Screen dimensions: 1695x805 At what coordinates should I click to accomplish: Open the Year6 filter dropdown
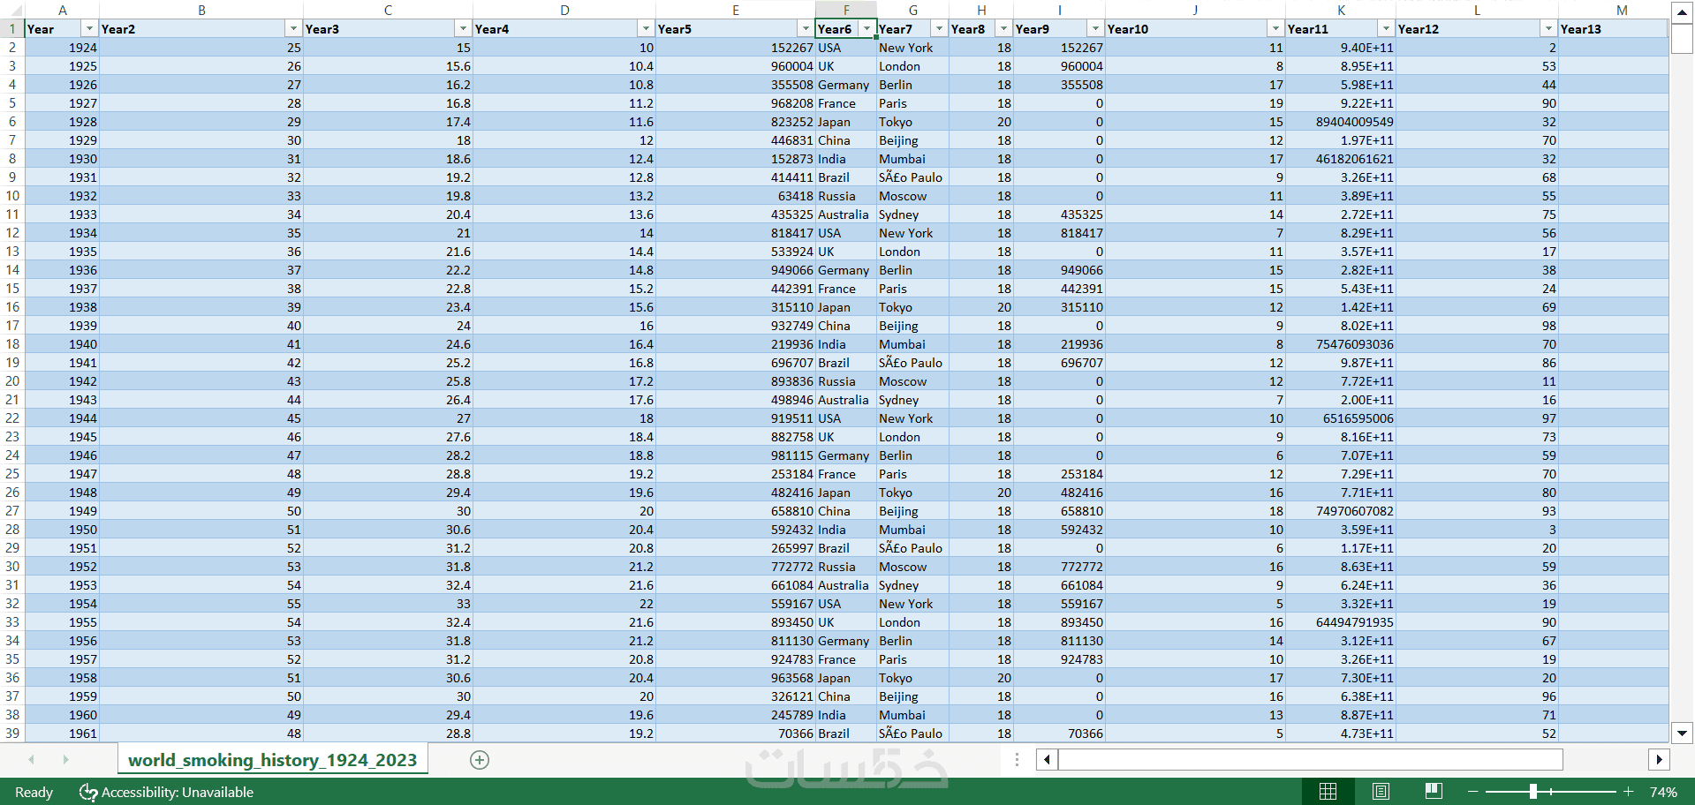[866, 29]
